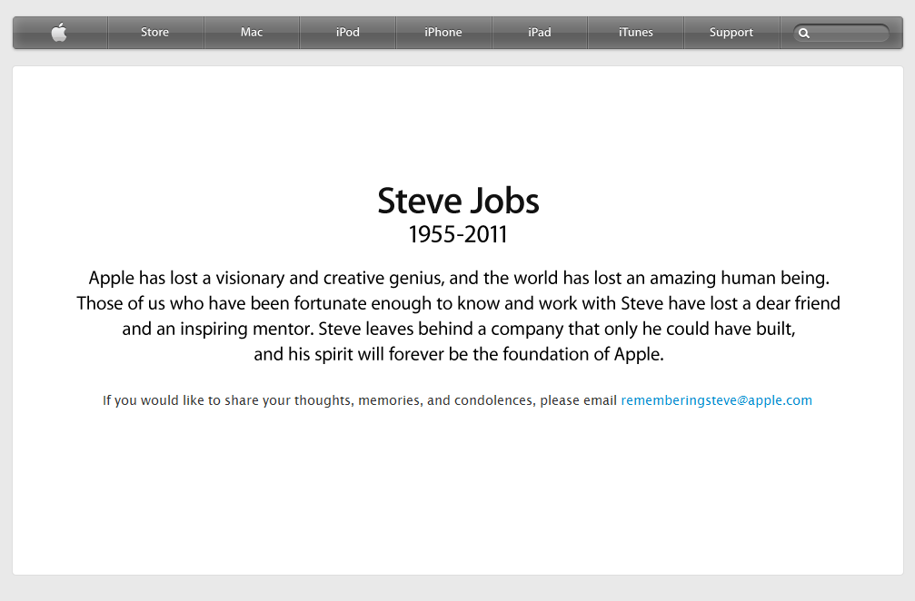Focus the search input field
This screenshot has height=601, width=915.
849,34
